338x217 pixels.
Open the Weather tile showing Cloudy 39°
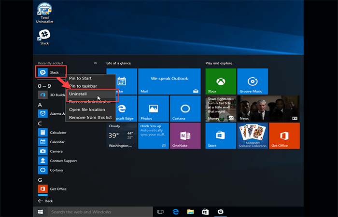point(122,136)
